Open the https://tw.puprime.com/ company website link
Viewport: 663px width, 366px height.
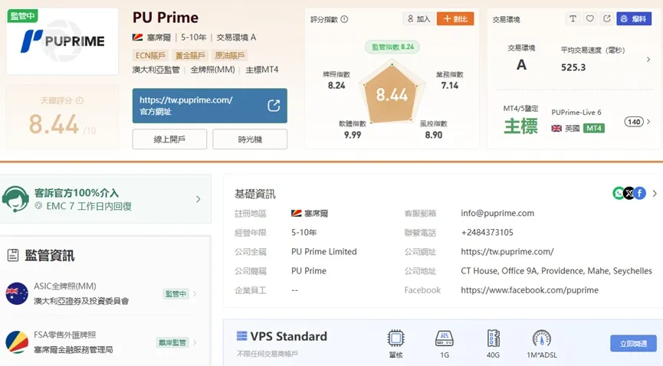tap(507, 251)
